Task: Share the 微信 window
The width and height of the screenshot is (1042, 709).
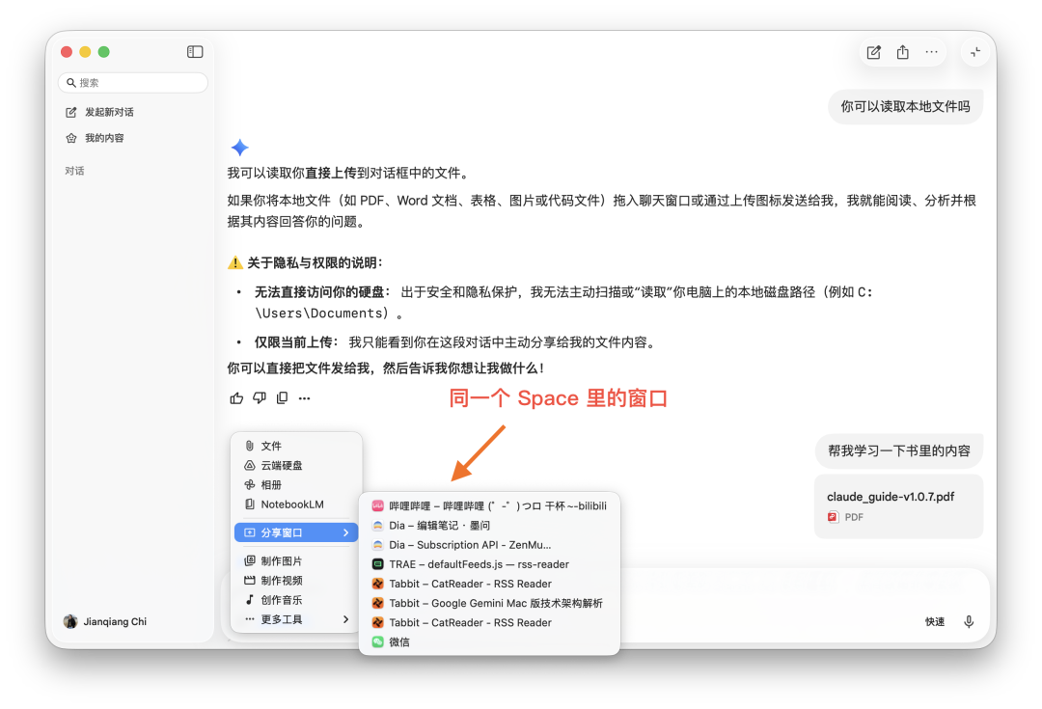Action: tap(489, 641)
